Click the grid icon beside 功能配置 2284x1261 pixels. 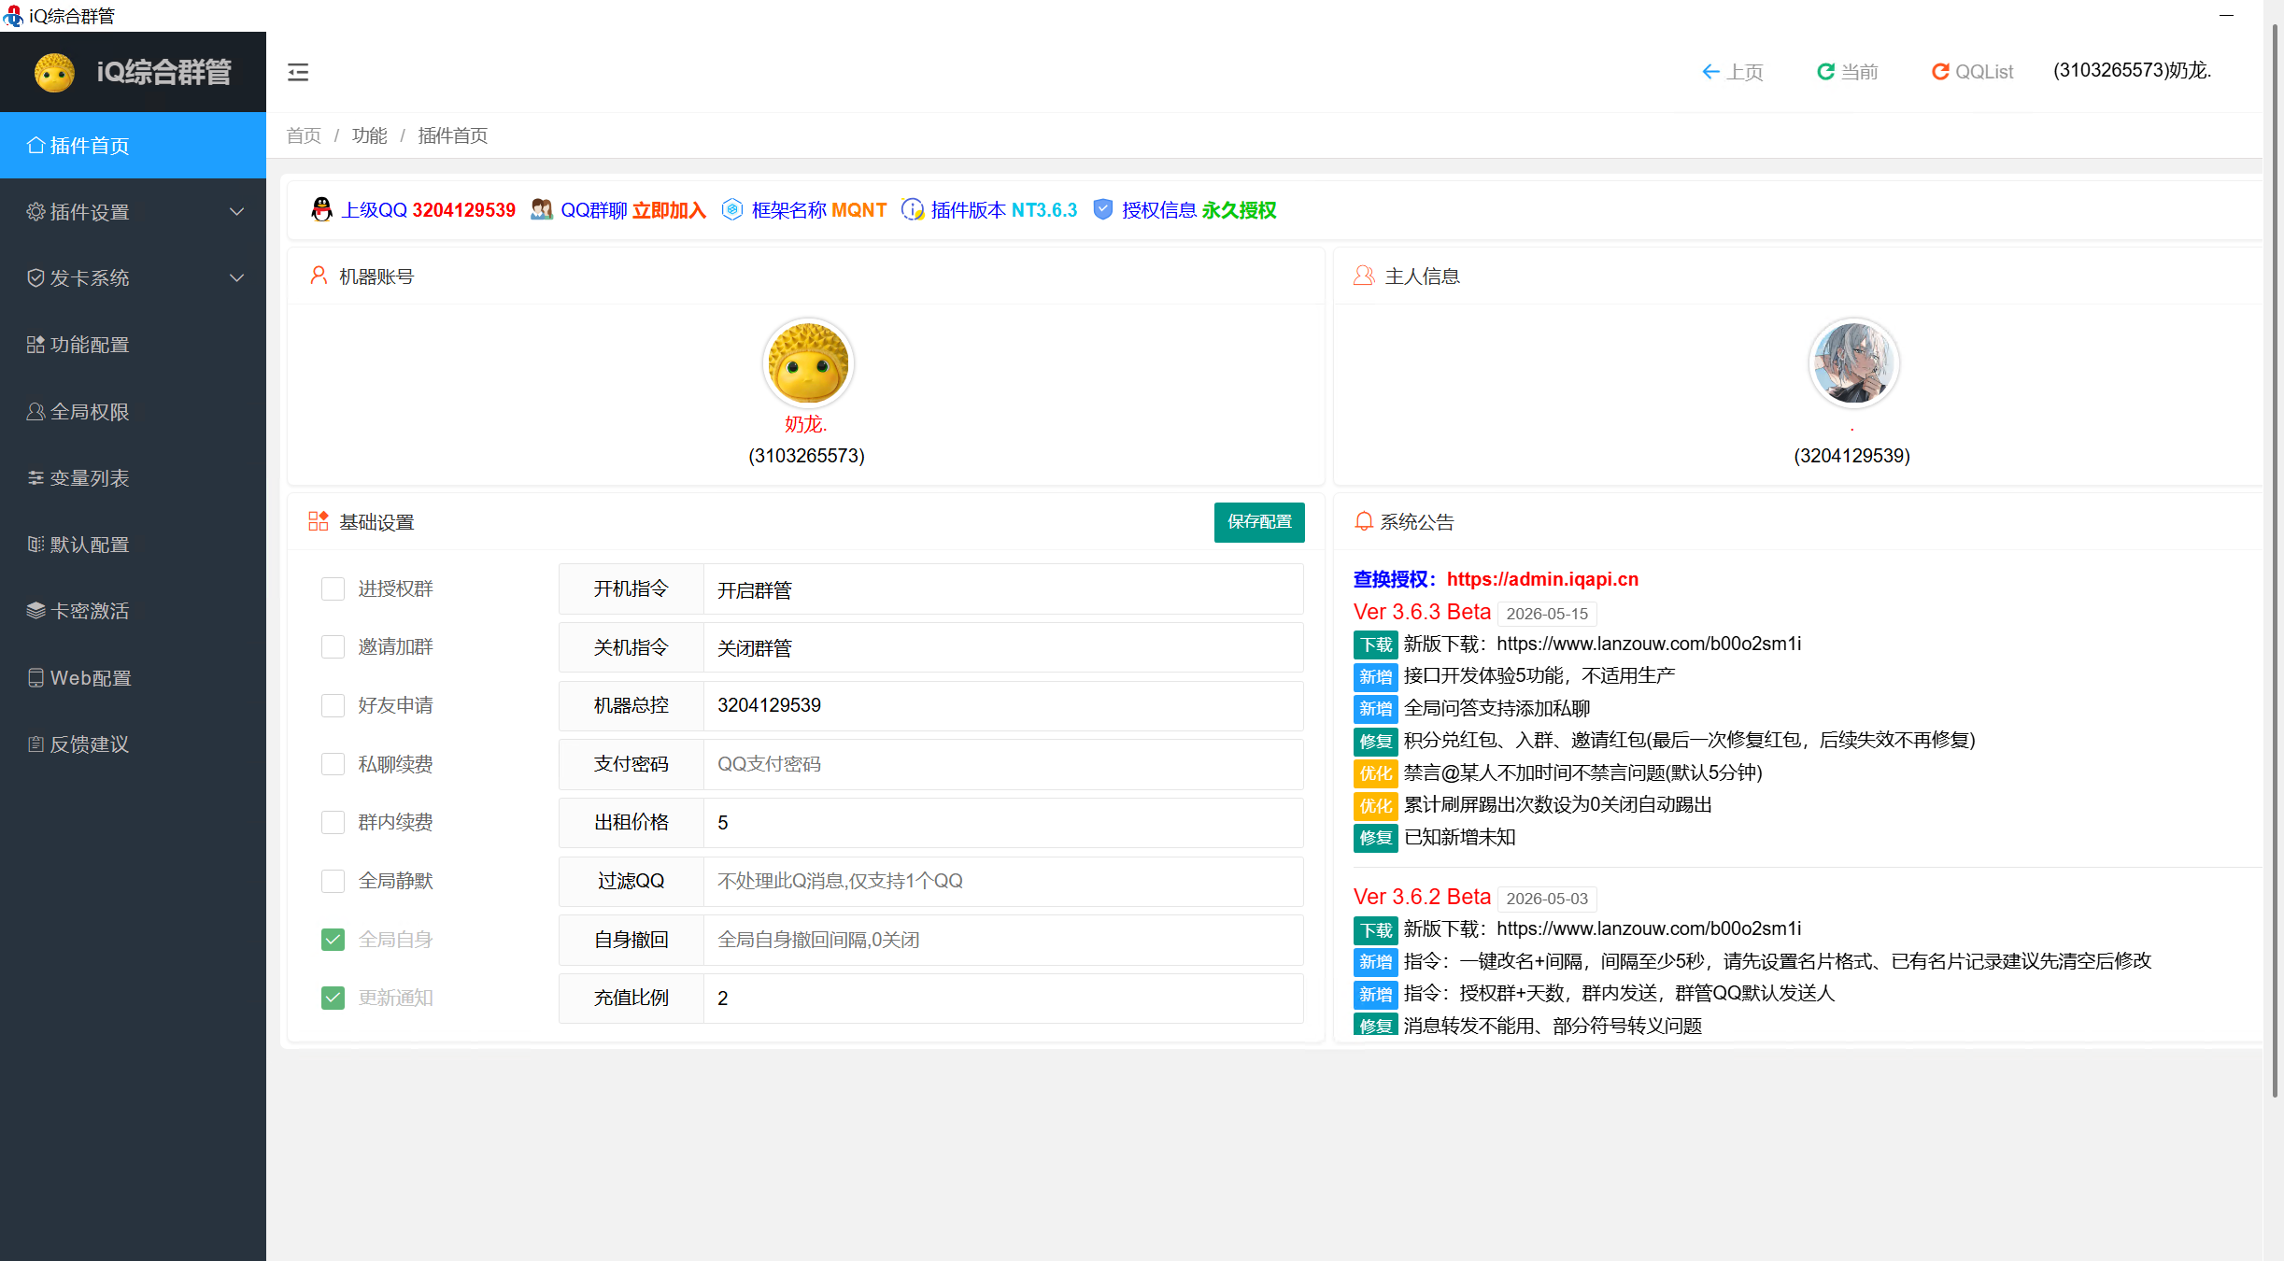pos(35,345)
